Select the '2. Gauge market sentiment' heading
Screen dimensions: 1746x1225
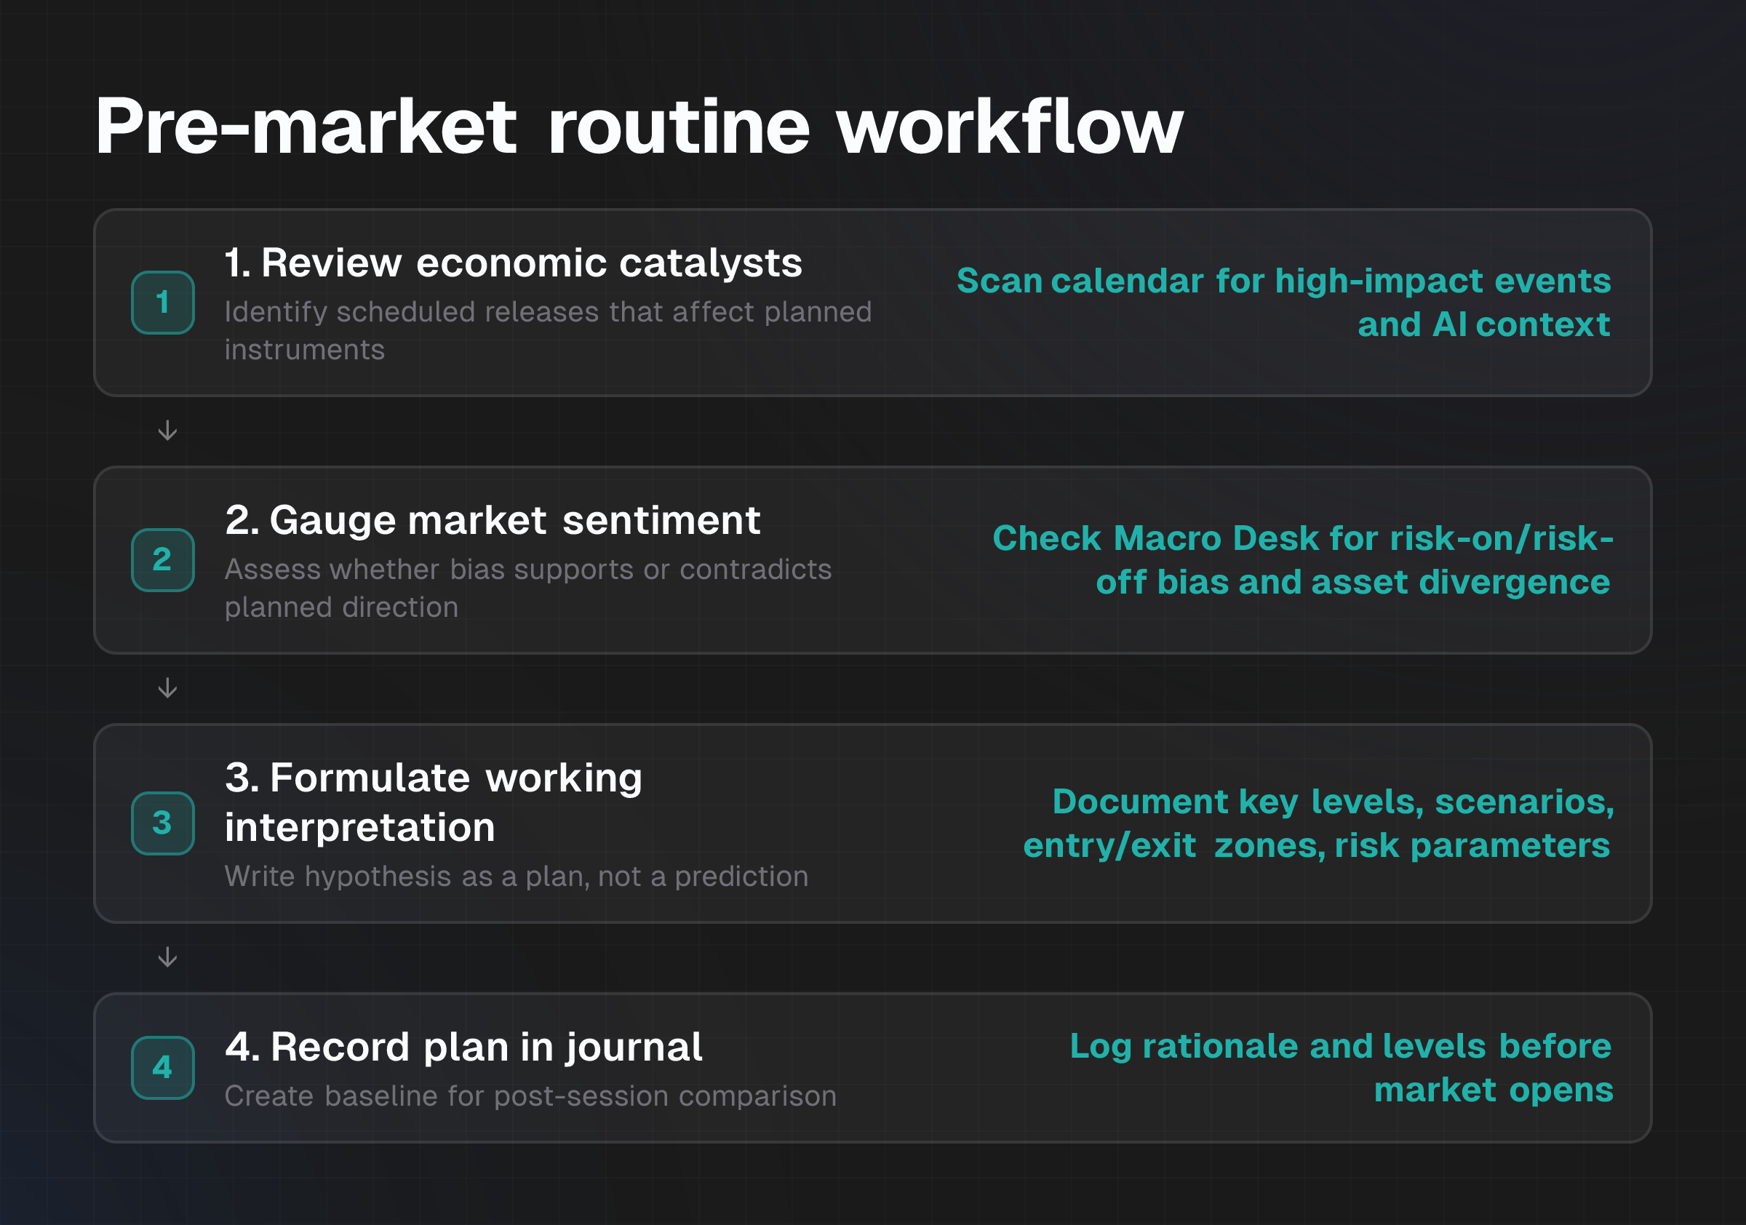click(x=493, y=521)
